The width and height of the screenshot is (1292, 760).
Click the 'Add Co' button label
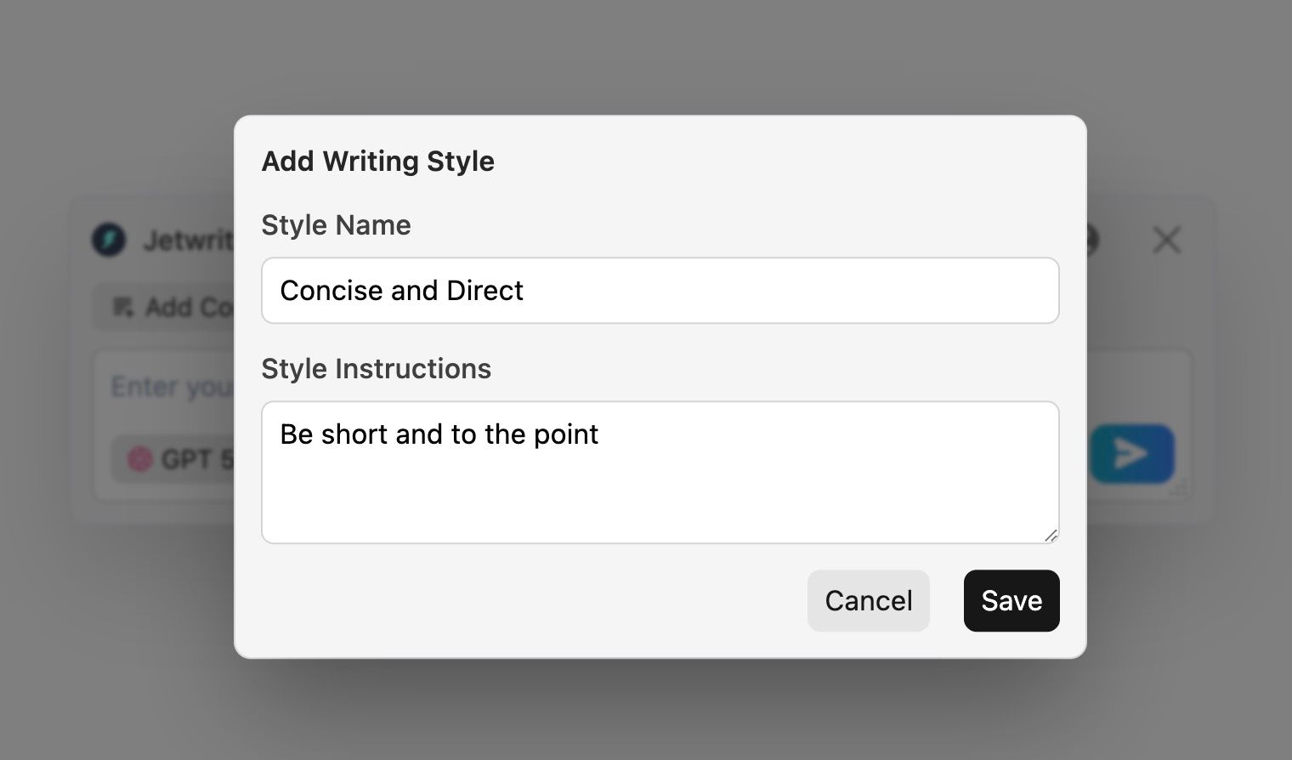point(189,307)
